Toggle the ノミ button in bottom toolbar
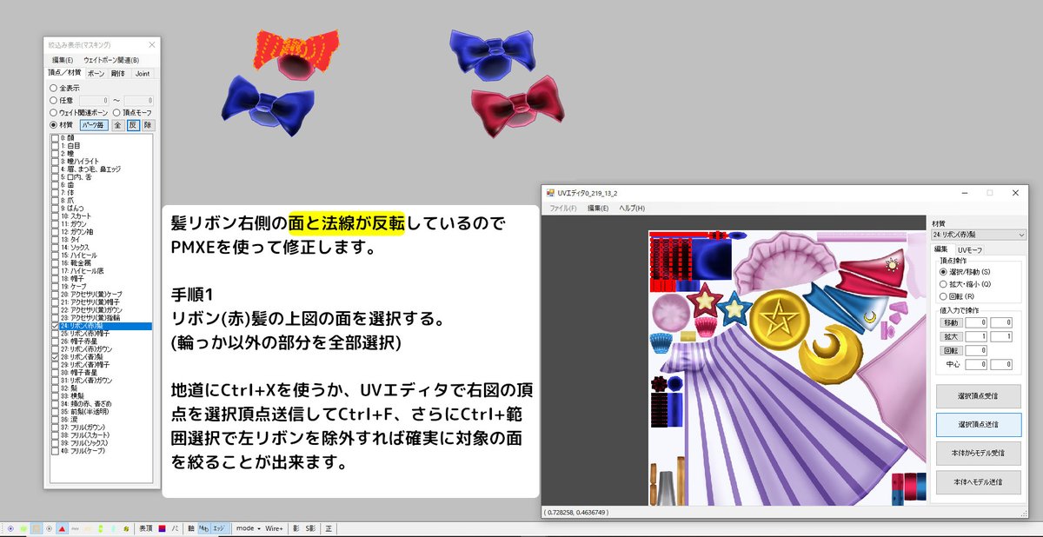The width and height of the screenshot is (1043, 537). click(x=175, y=528)
